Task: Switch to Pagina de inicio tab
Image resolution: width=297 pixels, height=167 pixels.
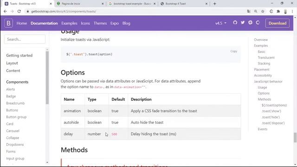Action: pyautogui.click(x=80, y=4)
